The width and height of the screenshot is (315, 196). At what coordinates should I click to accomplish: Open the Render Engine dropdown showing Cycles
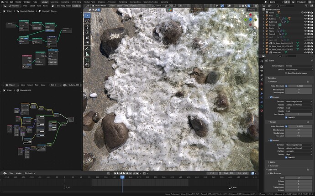(299, 66)
